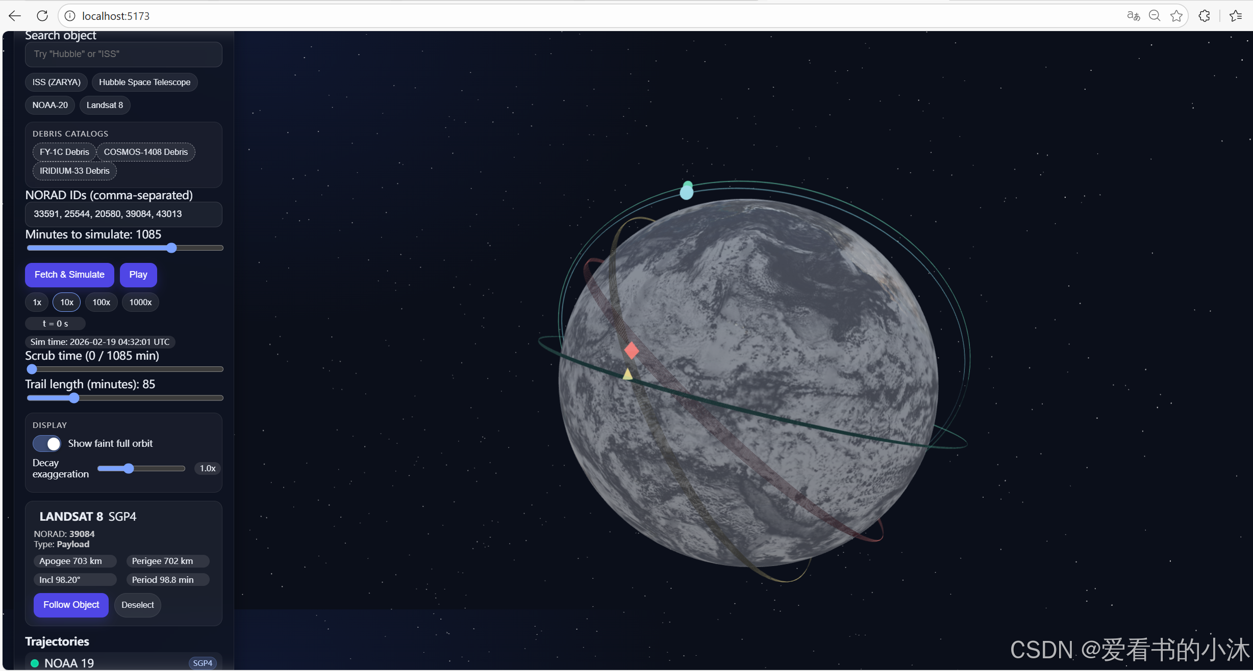The image size is (1253, 671).
Task: Click the browser back arrow icon
Action: [x=15, y=16]
